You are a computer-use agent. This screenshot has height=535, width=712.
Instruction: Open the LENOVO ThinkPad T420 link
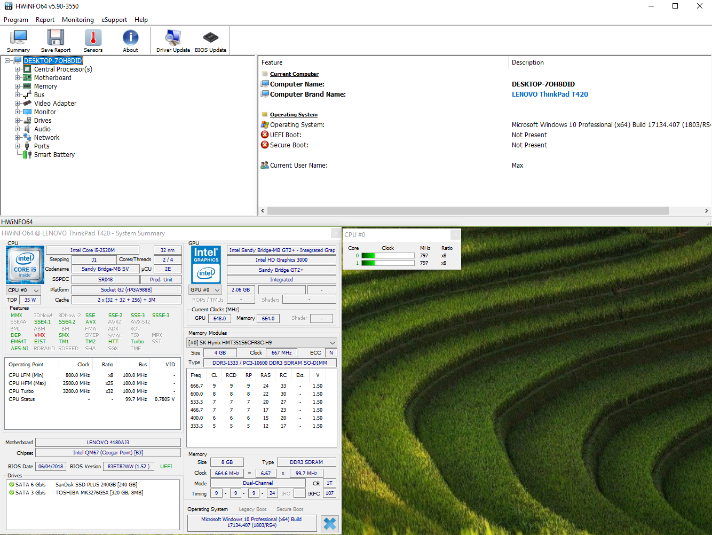[x=550, y=95]
